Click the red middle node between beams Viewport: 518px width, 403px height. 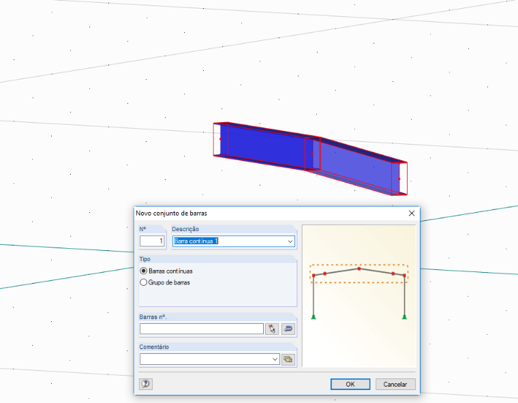313,153
